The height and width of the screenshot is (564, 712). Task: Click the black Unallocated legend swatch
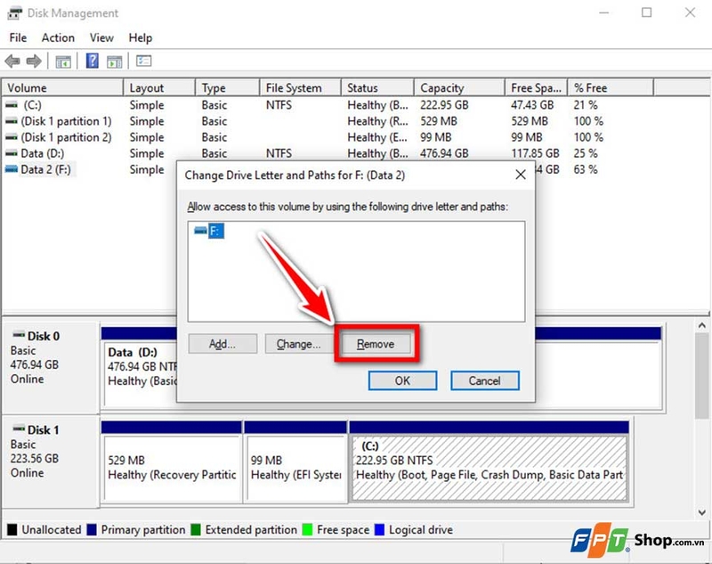(x=12, y=529)
